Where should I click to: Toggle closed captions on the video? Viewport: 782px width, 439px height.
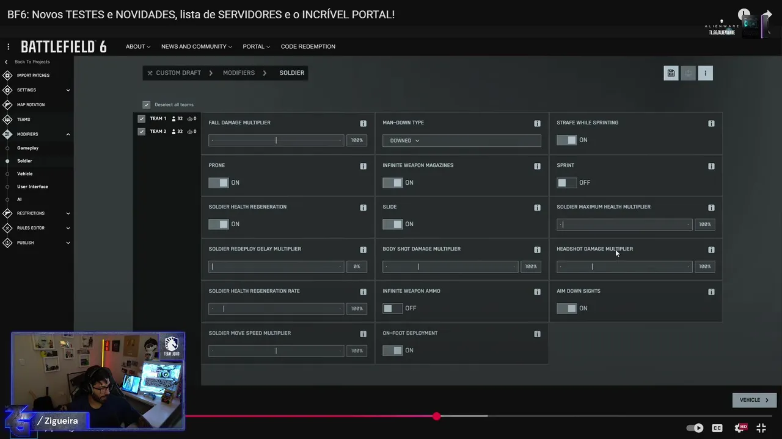coord(717,428)
